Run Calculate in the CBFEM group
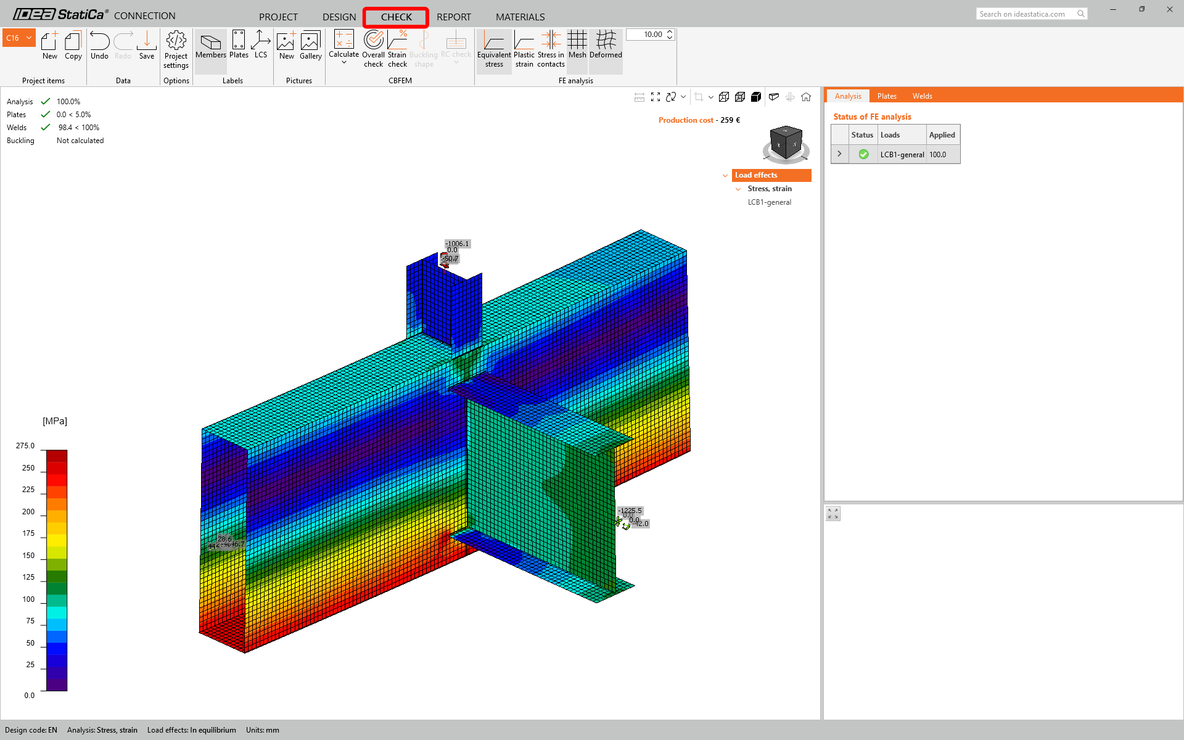 tap(343, 47)
